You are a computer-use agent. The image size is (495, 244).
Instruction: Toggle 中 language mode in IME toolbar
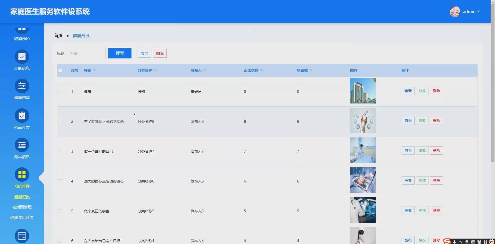click(x=454, y=242)
